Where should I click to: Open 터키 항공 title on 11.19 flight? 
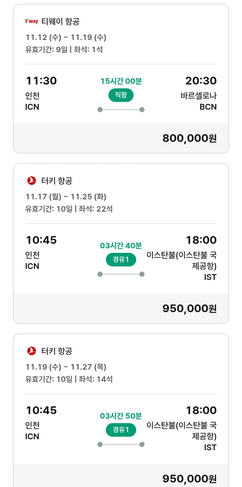click(57, 351)
